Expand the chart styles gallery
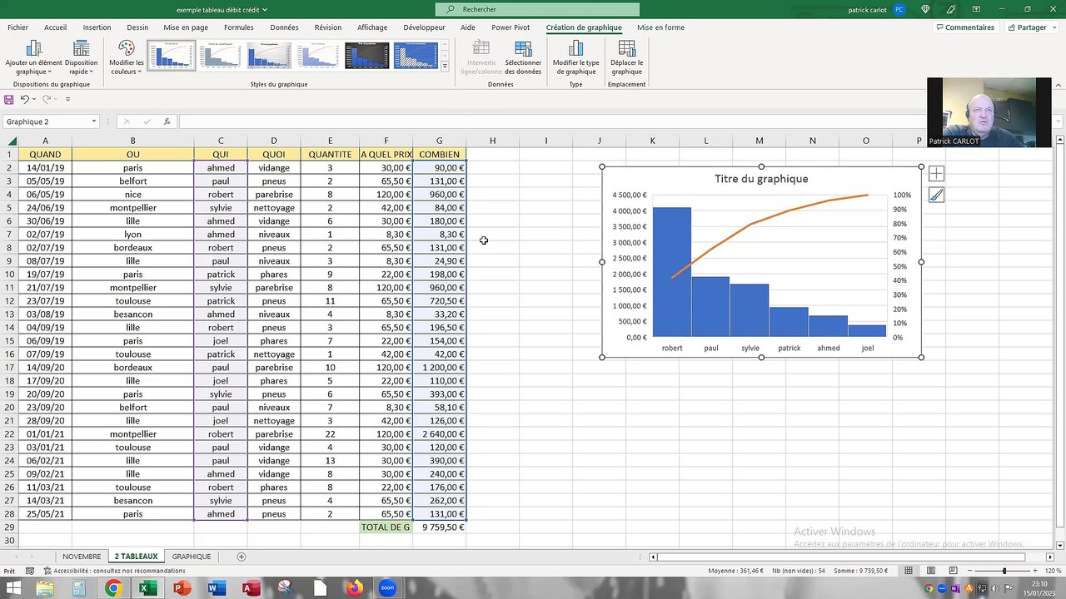Screen dimensions: 1066x599 point(445,67)
